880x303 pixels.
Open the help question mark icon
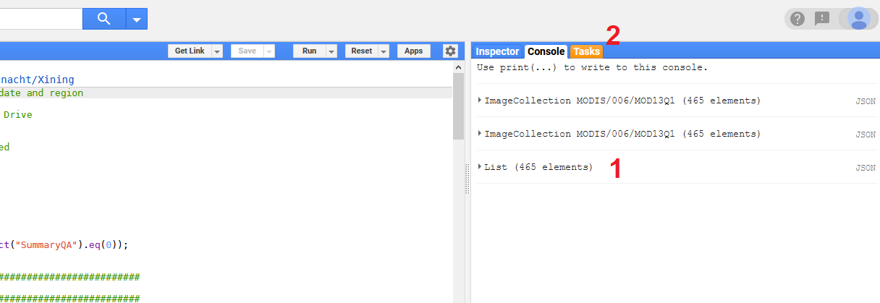coord(797,19)
